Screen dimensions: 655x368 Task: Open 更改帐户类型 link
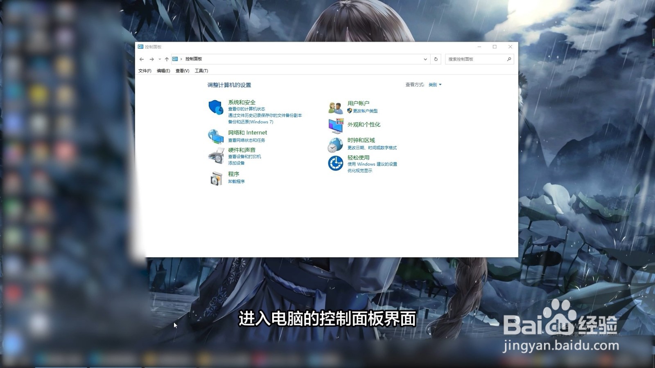(365, 111)
